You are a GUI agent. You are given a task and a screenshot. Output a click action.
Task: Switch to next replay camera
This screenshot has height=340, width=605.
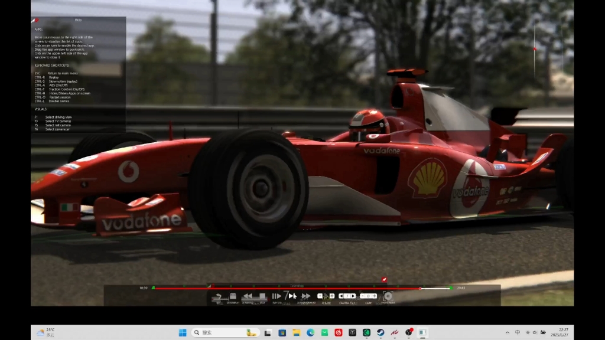click(x=353, y=296)
